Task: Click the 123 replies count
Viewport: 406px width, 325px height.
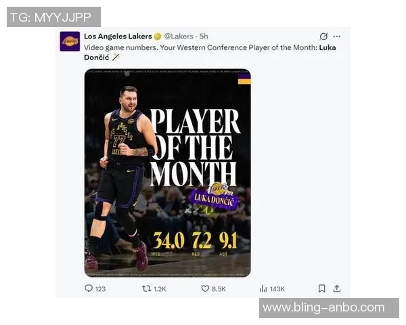Action: (x=100, y=289)
